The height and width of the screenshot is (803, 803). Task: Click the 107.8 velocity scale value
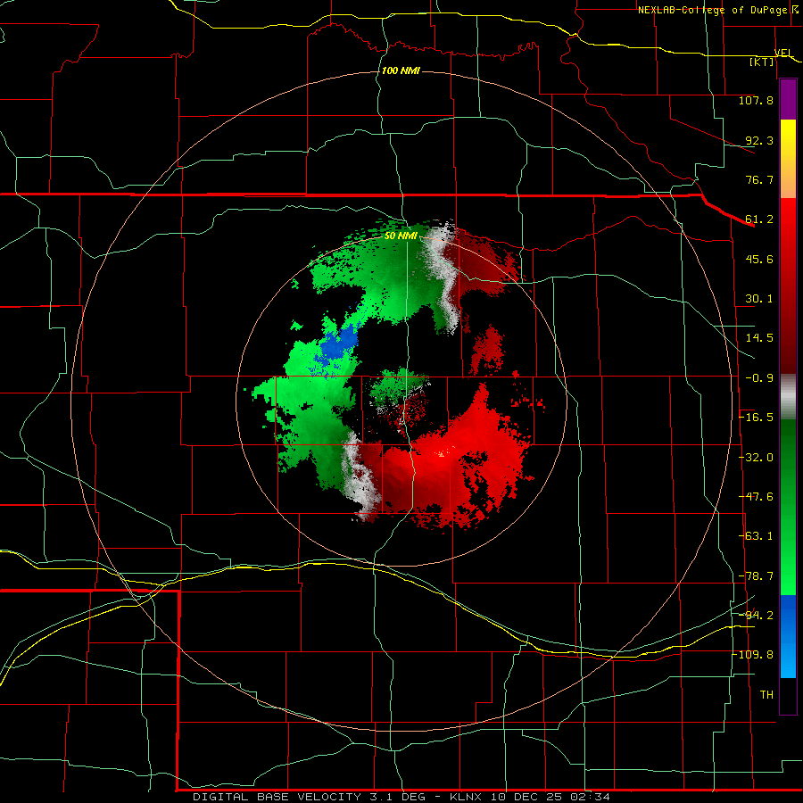pyautogui.click(x=756, y=100)
